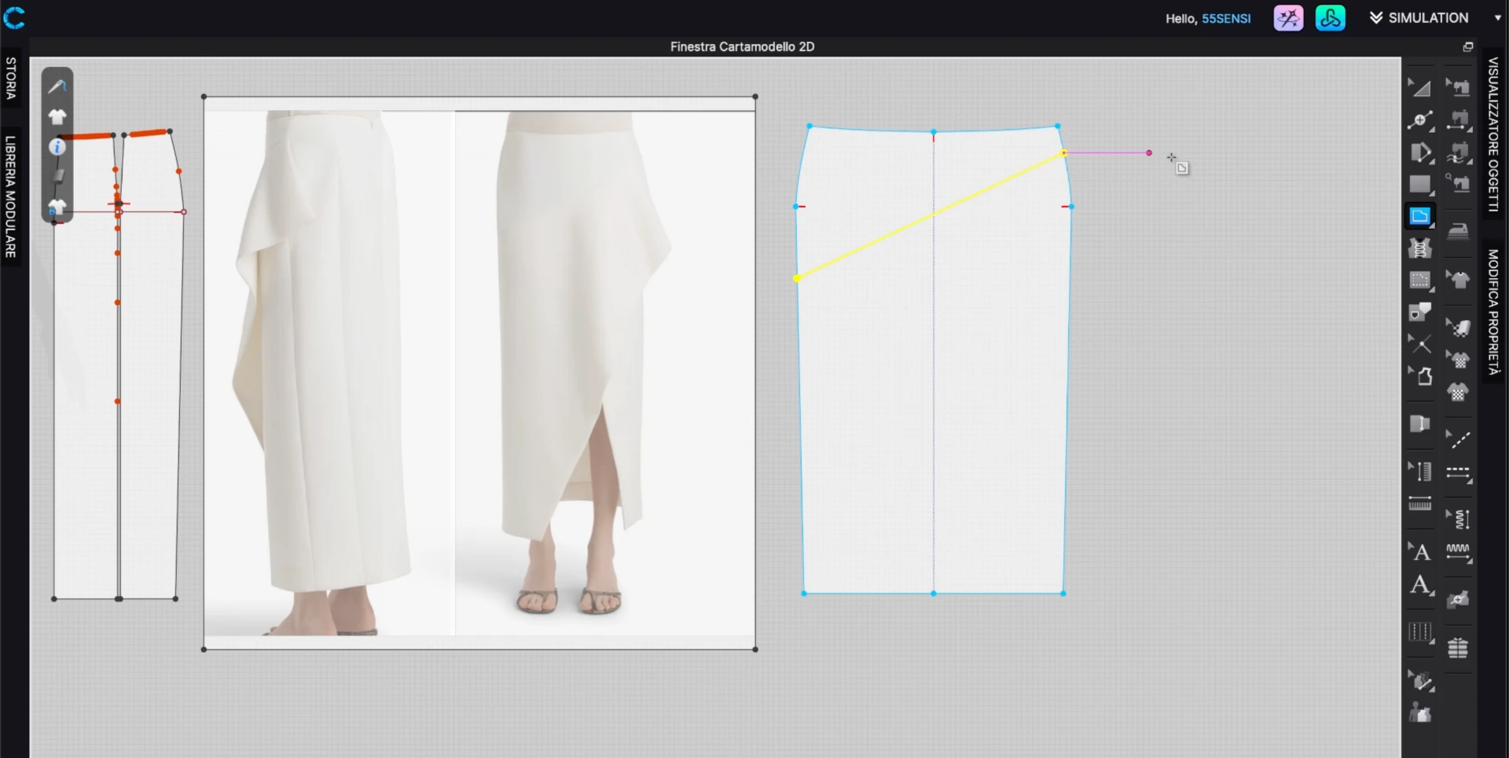Toggle the gray fabric surface icon

(x=57, y=177)
